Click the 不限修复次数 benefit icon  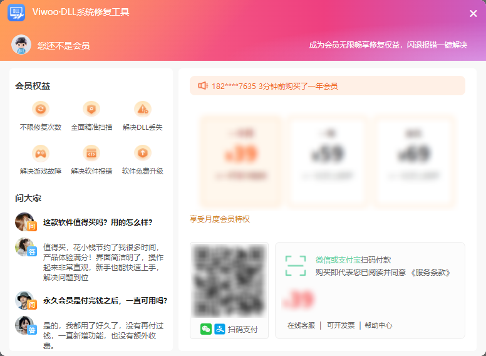pyautogui.click(x=41, y=109)
